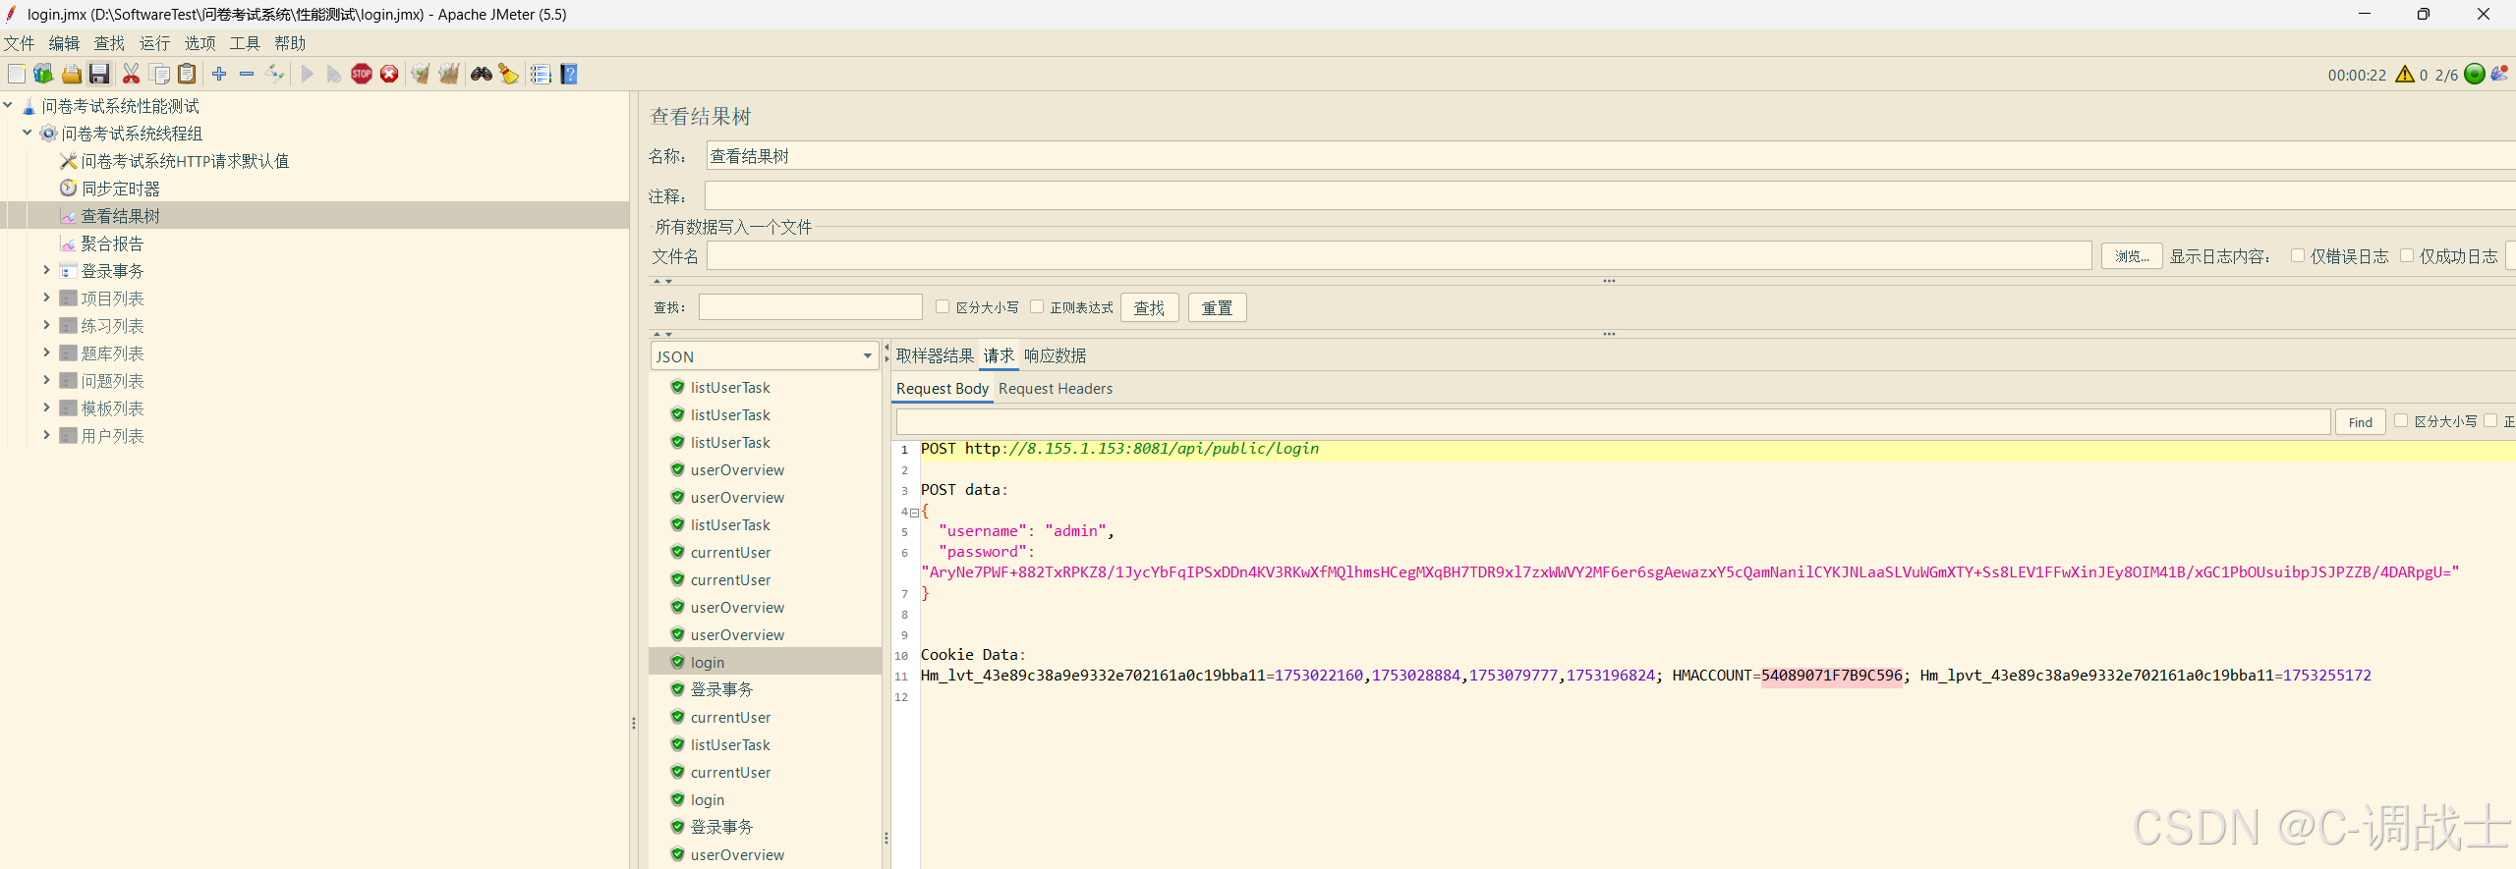Screen dimensions: 2516x869
Task: Click the Find button in request panel
Action: [2360, 422]
